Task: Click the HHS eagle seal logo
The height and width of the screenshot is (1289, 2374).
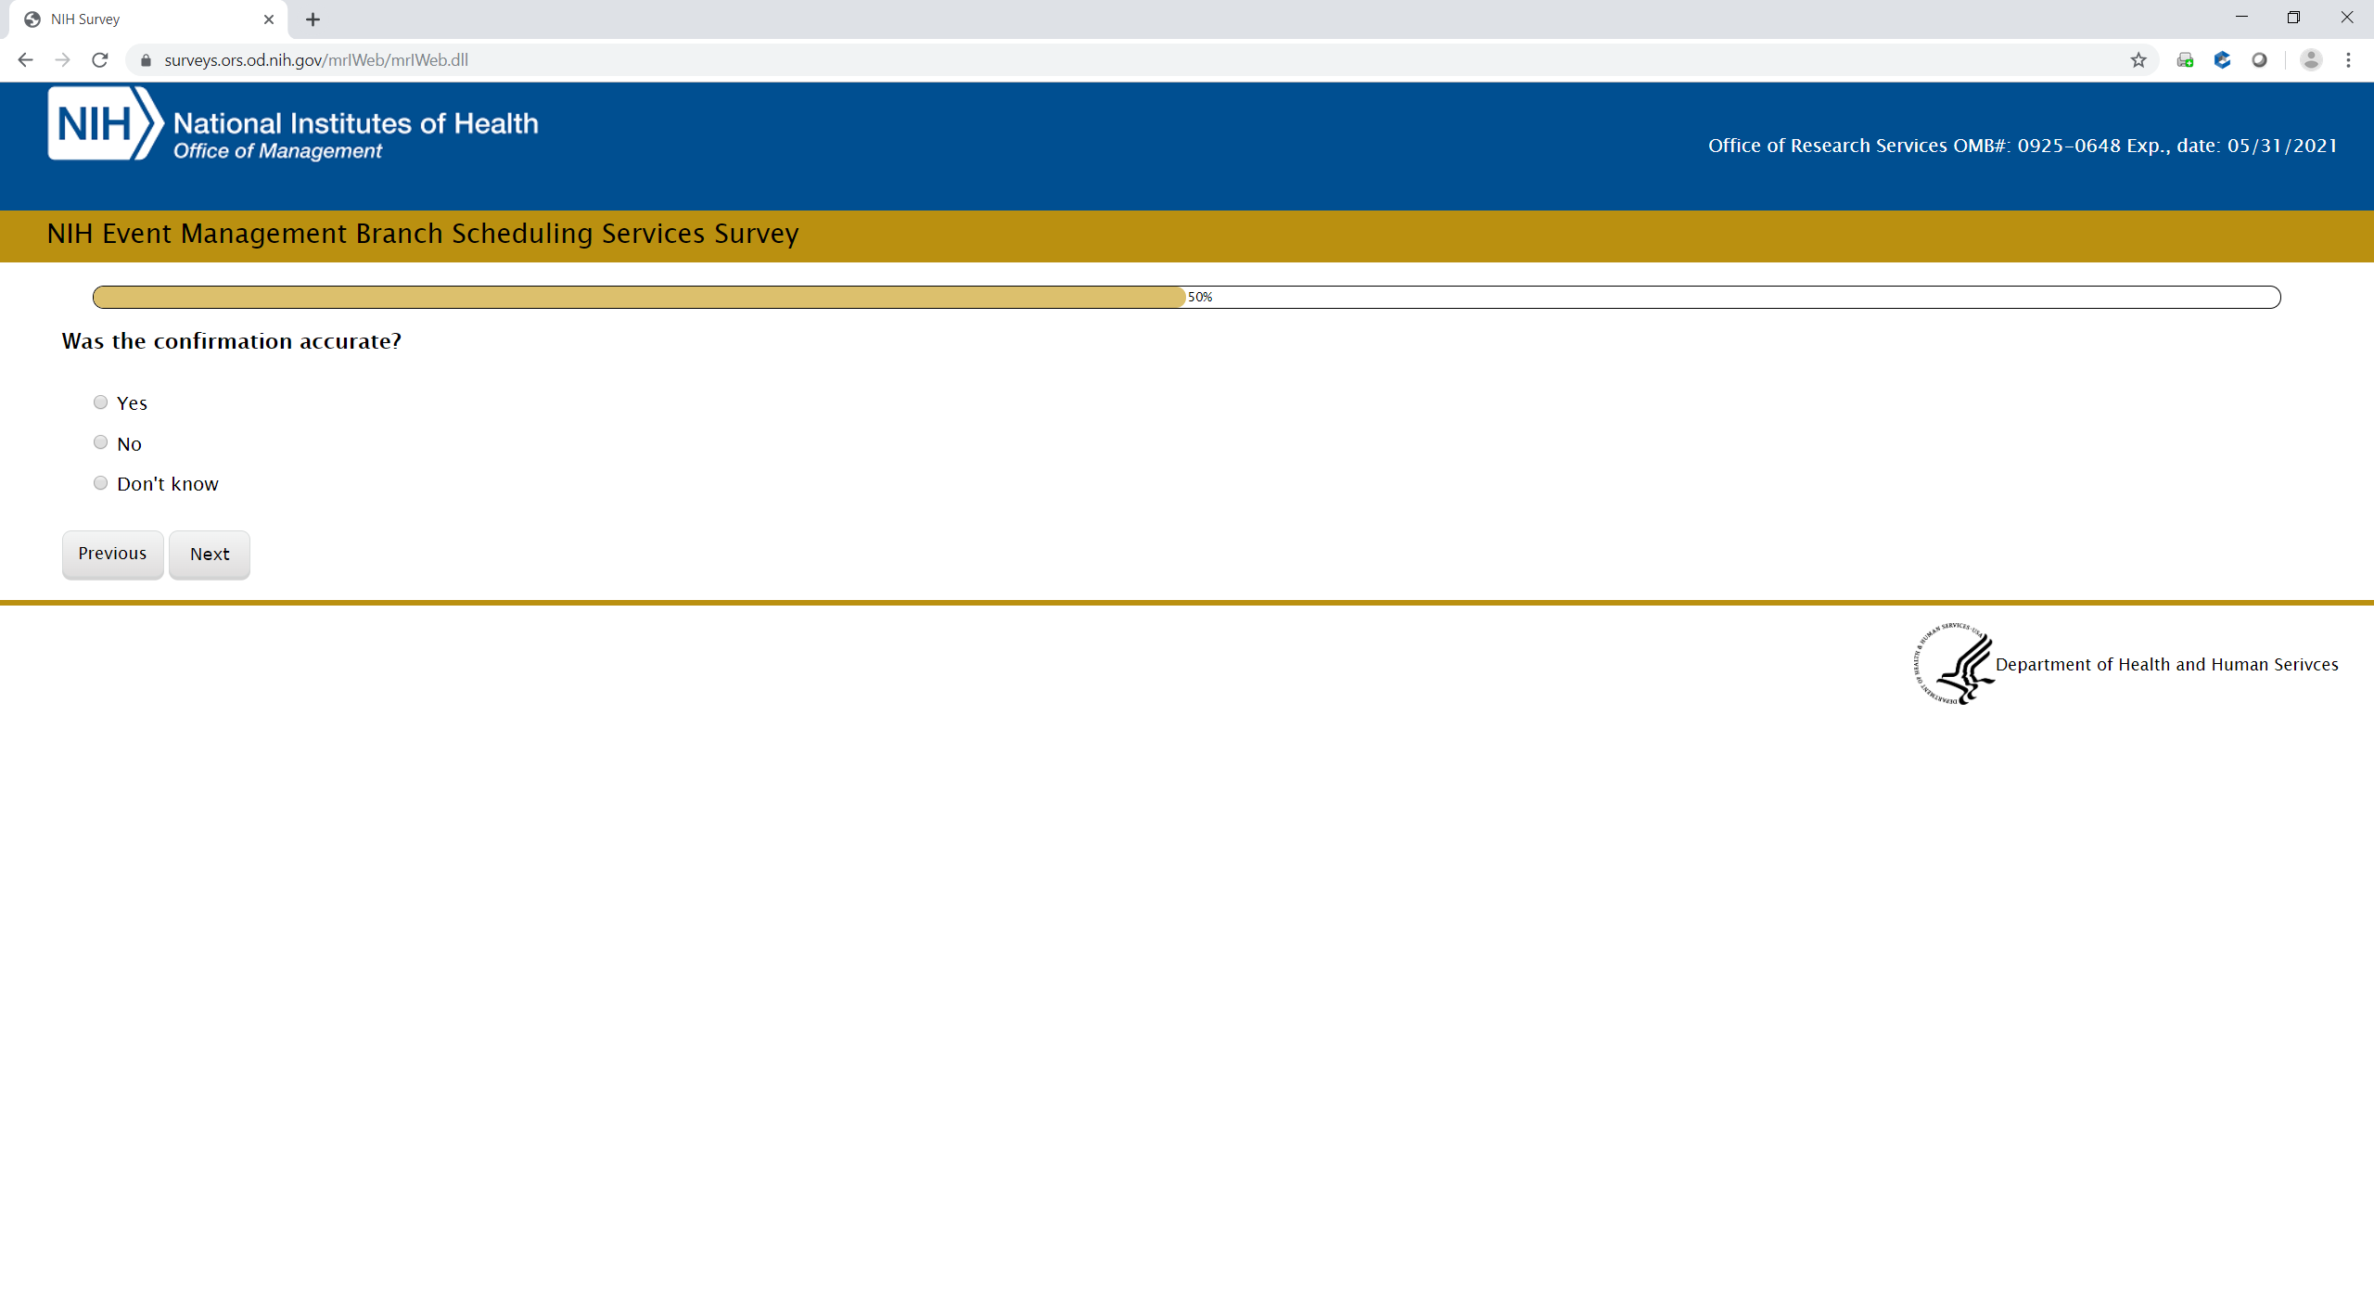Action: (1955, 664)
